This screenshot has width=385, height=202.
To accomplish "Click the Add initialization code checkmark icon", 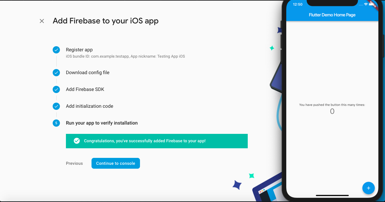I will coord(56,106).
